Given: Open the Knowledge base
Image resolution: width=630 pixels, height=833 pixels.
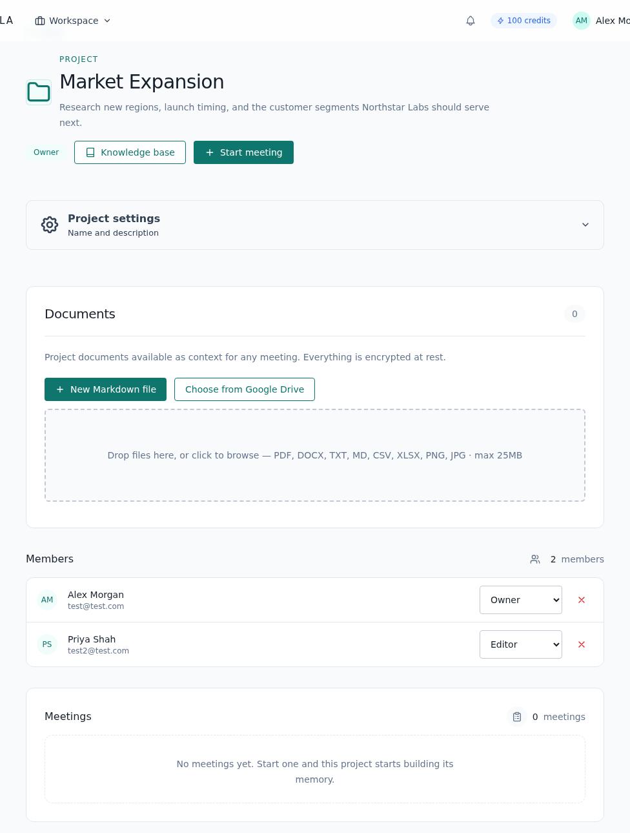Looking at the screenshot, I should click(130, 152).
